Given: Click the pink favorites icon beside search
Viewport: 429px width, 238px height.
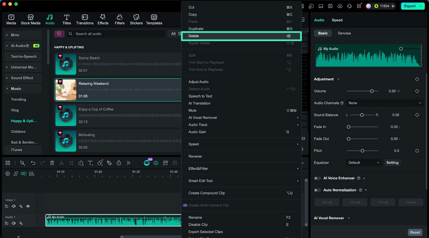Looking at the screenshot, I should point(59,34).
